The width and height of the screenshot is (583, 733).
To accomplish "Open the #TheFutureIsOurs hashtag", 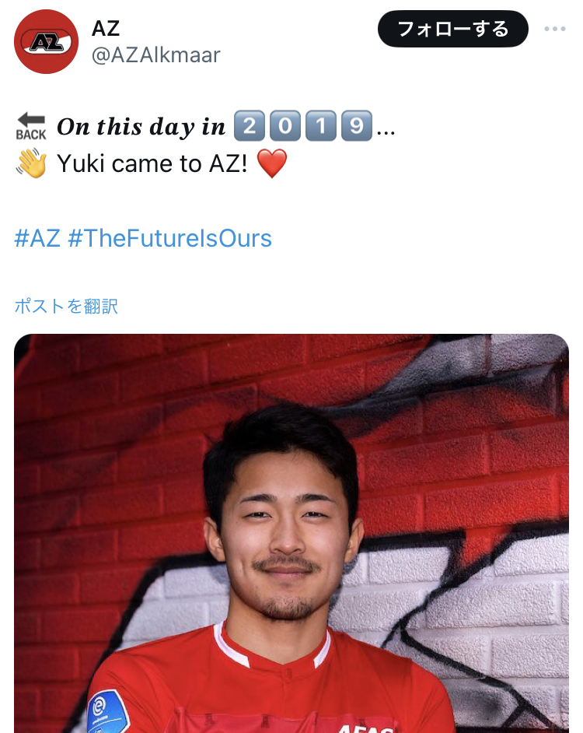I will coord(169,238).
